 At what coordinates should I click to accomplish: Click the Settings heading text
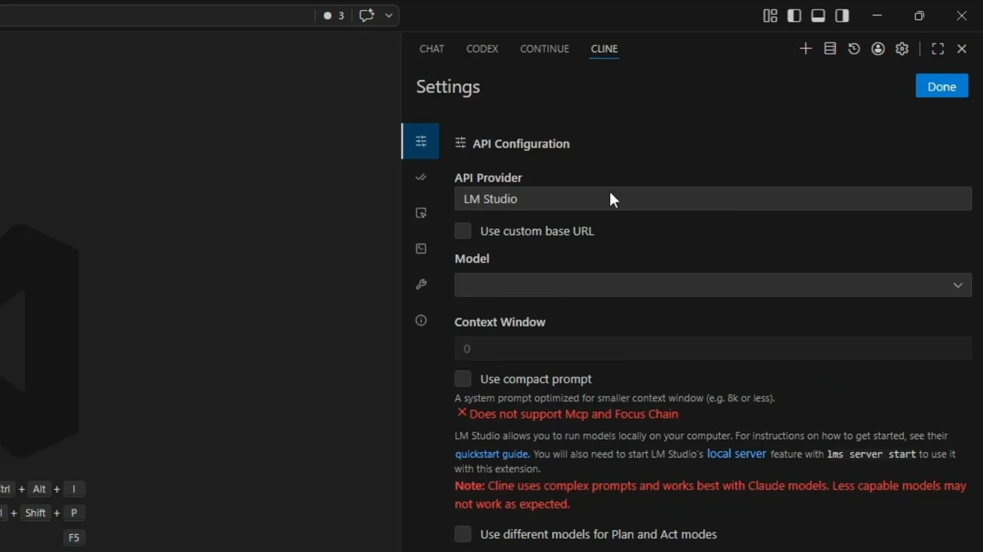pyautogui.click(x=448, y=86)
